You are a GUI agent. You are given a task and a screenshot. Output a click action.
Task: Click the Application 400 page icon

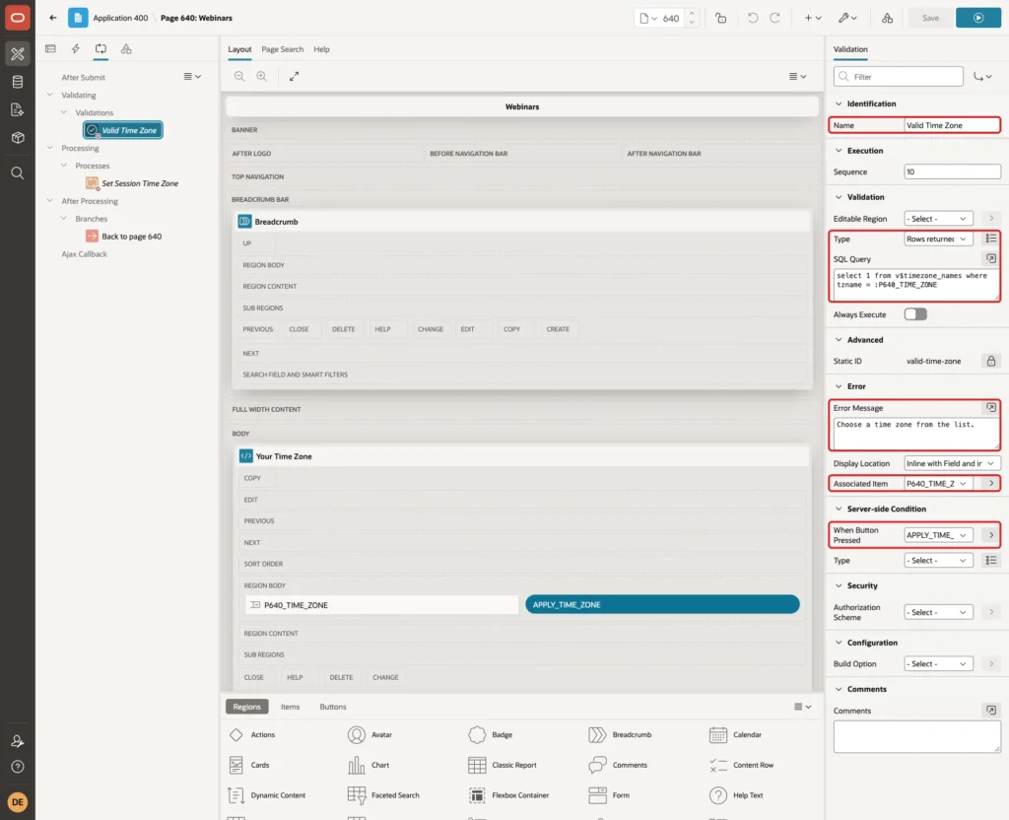pos(78,18)
